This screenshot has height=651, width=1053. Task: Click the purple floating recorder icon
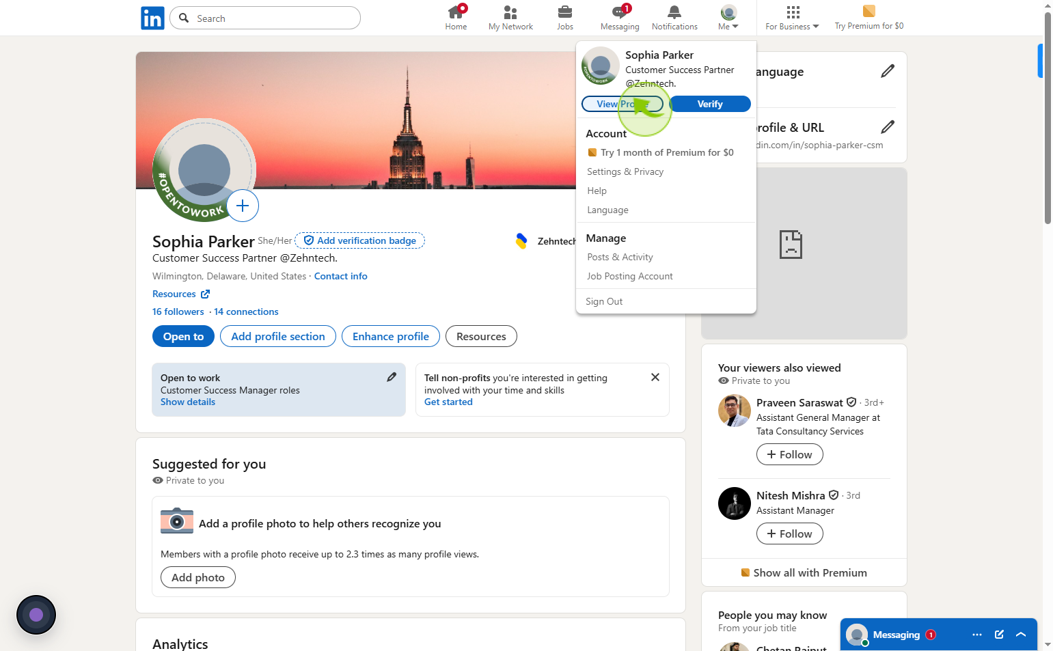36,615
